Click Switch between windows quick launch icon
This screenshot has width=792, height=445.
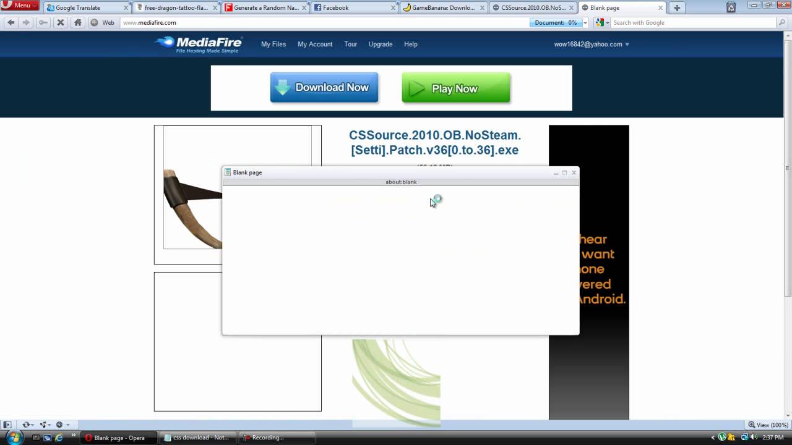pos(48,438)
